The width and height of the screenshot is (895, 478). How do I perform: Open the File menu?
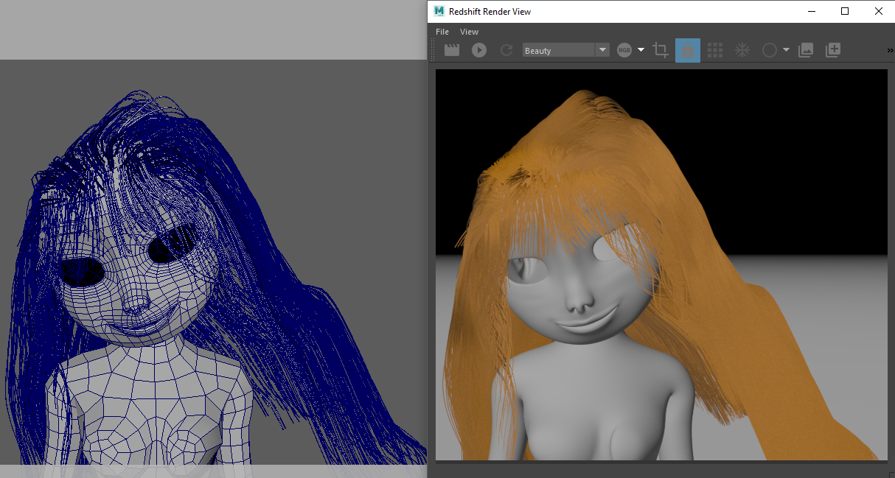tap(442, 32)
